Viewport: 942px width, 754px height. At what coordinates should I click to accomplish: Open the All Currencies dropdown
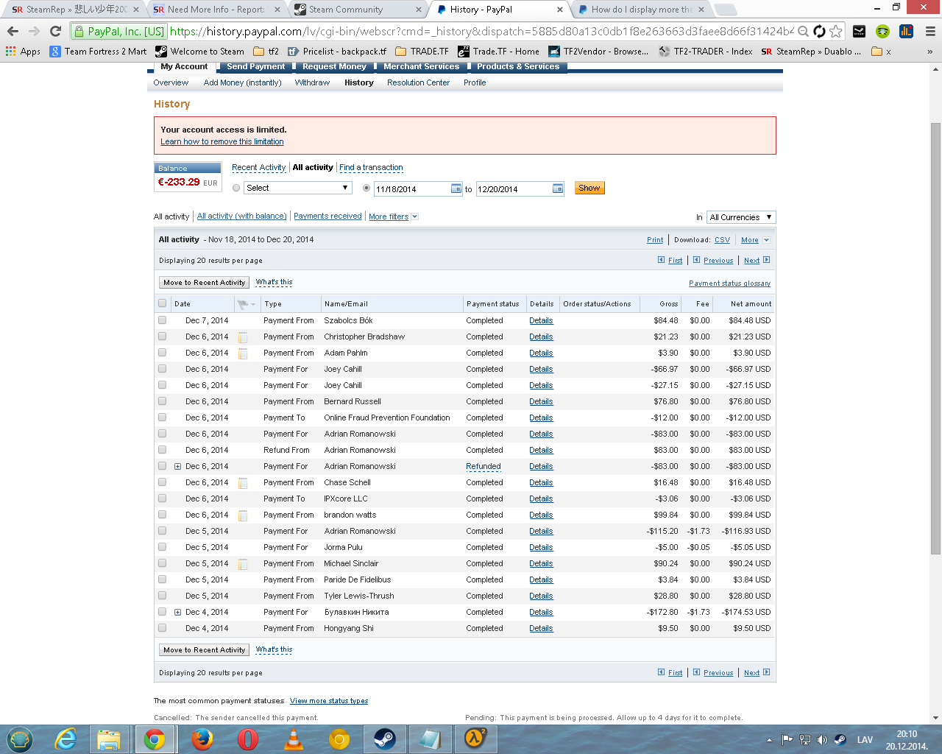click(x=741, y=217)
